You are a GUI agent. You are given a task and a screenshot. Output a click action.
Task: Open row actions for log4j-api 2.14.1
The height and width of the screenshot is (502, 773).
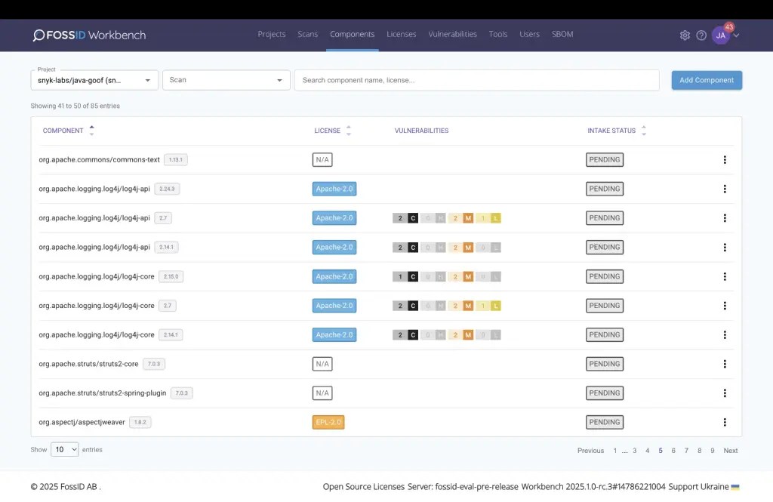pos(725,247)
